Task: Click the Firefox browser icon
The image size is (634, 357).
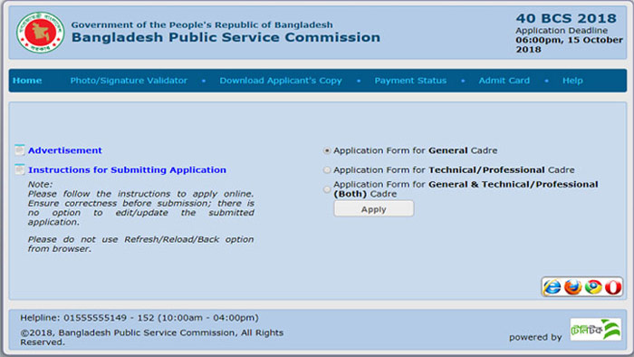Action: tap(572, 287)
